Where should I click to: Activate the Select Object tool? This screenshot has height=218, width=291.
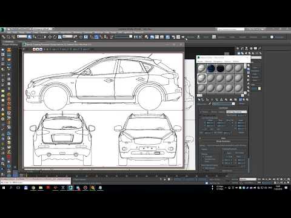[x=30, y=37]
